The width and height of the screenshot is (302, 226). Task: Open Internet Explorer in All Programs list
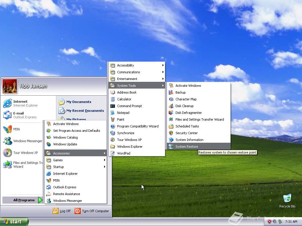75,174
